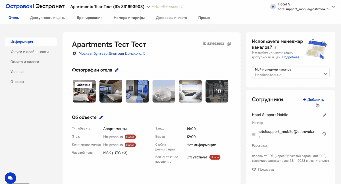The height and width of the screenshot is (184, 341).
Task: Copy the hotel ID 831693903
Action: [229, 44]
